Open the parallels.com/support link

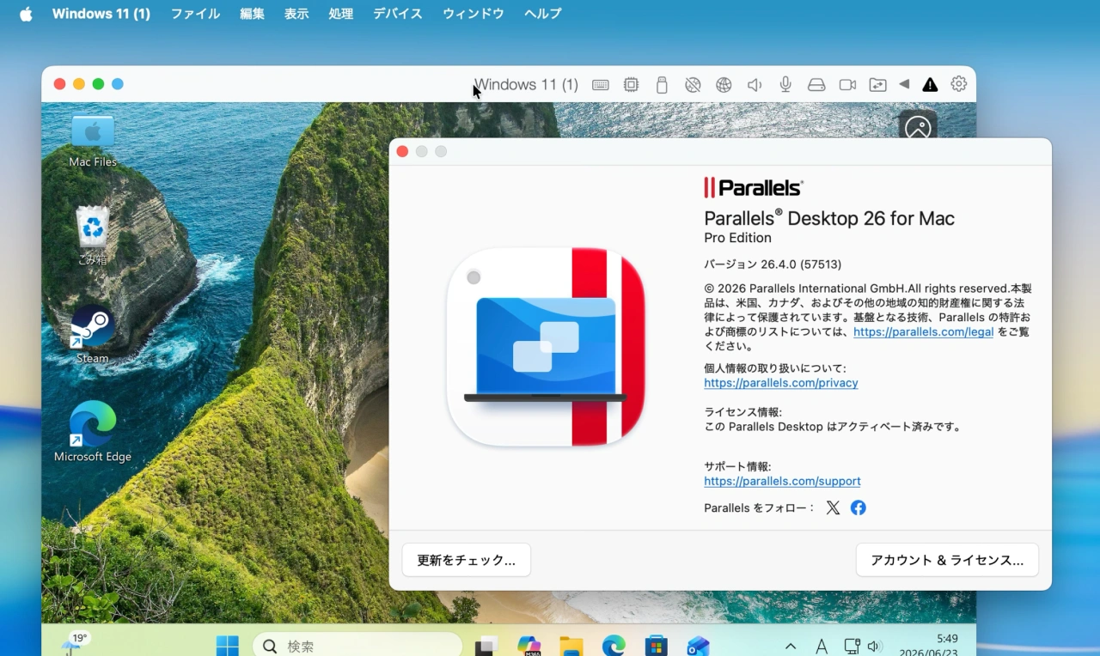pyautogui.click(x=782, y=481)
